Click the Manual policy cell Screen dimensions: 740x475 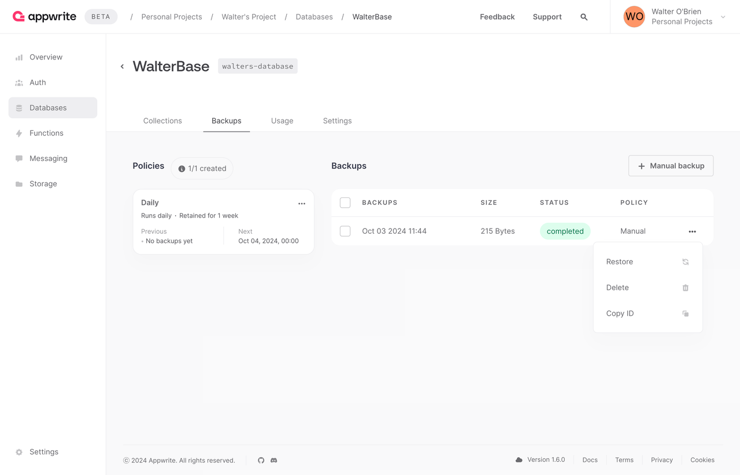point(633,231)
